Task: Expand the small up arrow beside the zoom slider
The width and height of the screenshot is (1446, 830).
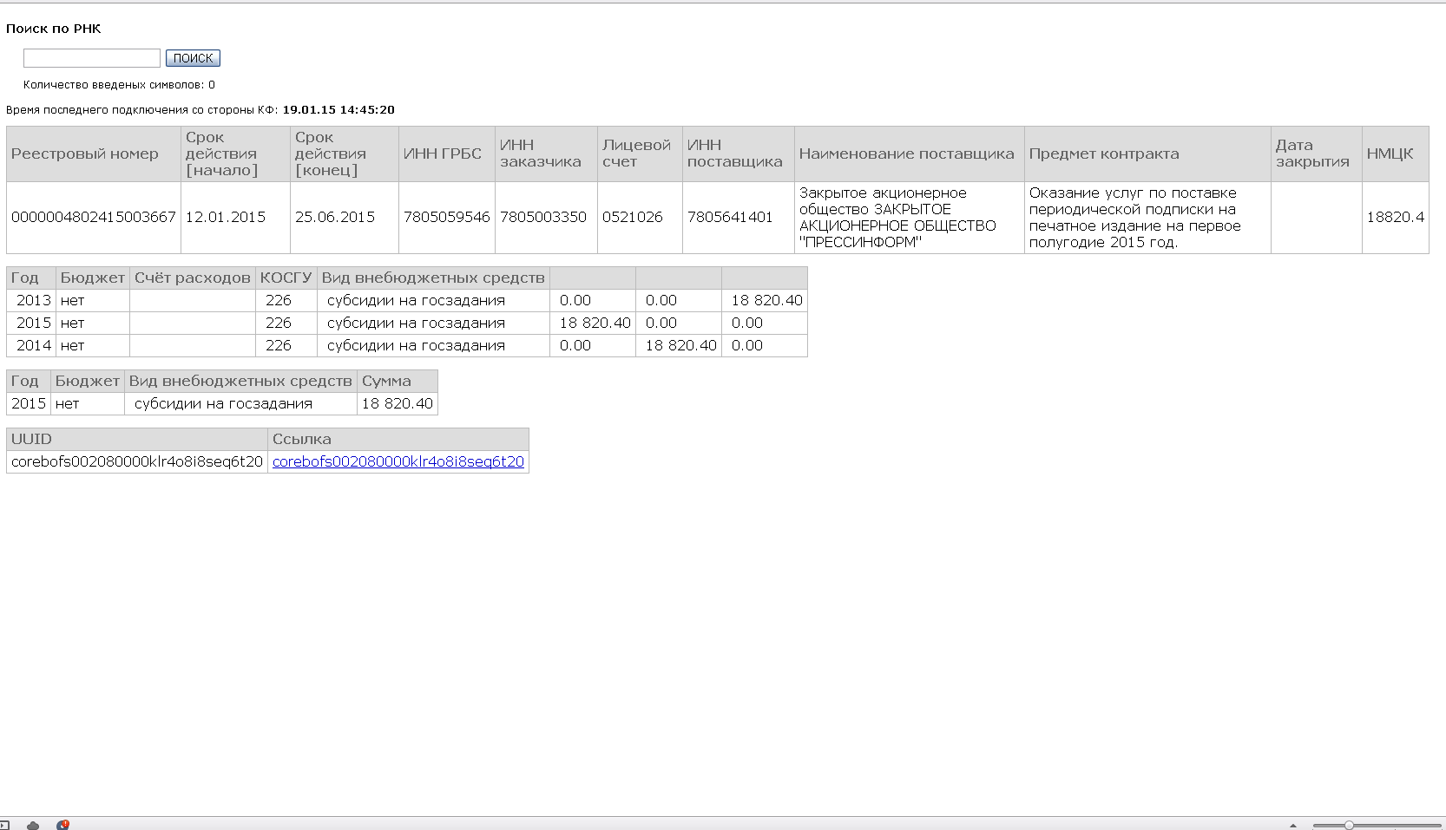Action: 1293,826
